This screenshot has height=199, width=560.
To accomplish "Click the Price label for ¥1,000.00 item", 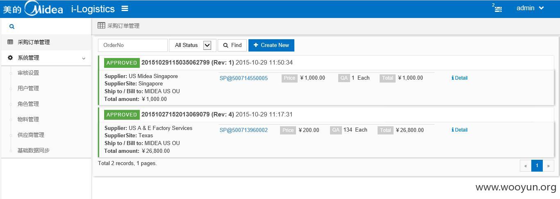I will [289, 78].
